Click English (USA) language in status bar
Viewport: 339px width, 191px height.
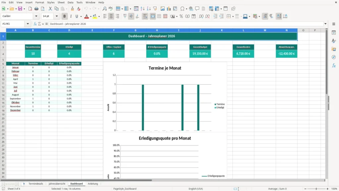(196, 189)
